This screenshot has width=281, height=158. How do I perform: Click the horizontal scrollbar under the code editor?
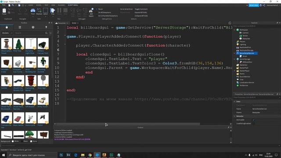(x=128, y=124)
